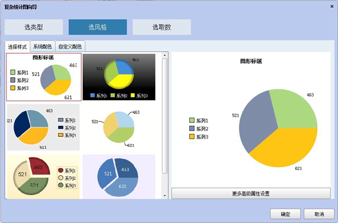Select the exploded blue pie chart style

point(119,176)
